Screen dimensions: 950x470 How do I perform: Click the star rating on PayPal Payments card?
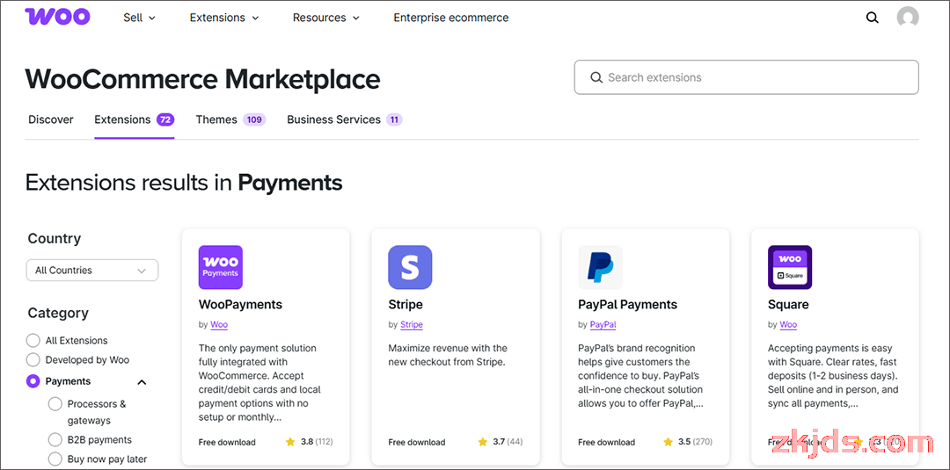[x=668, y=442]
